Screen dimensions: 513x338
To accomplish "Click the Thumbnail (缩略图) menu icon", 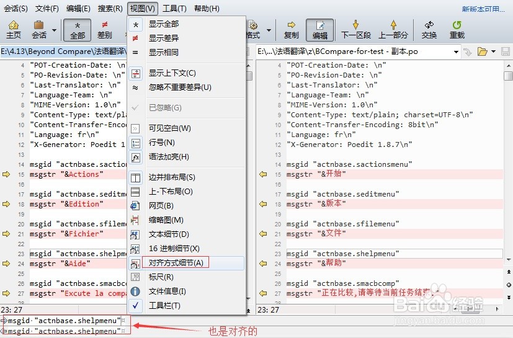I will 135,220.
